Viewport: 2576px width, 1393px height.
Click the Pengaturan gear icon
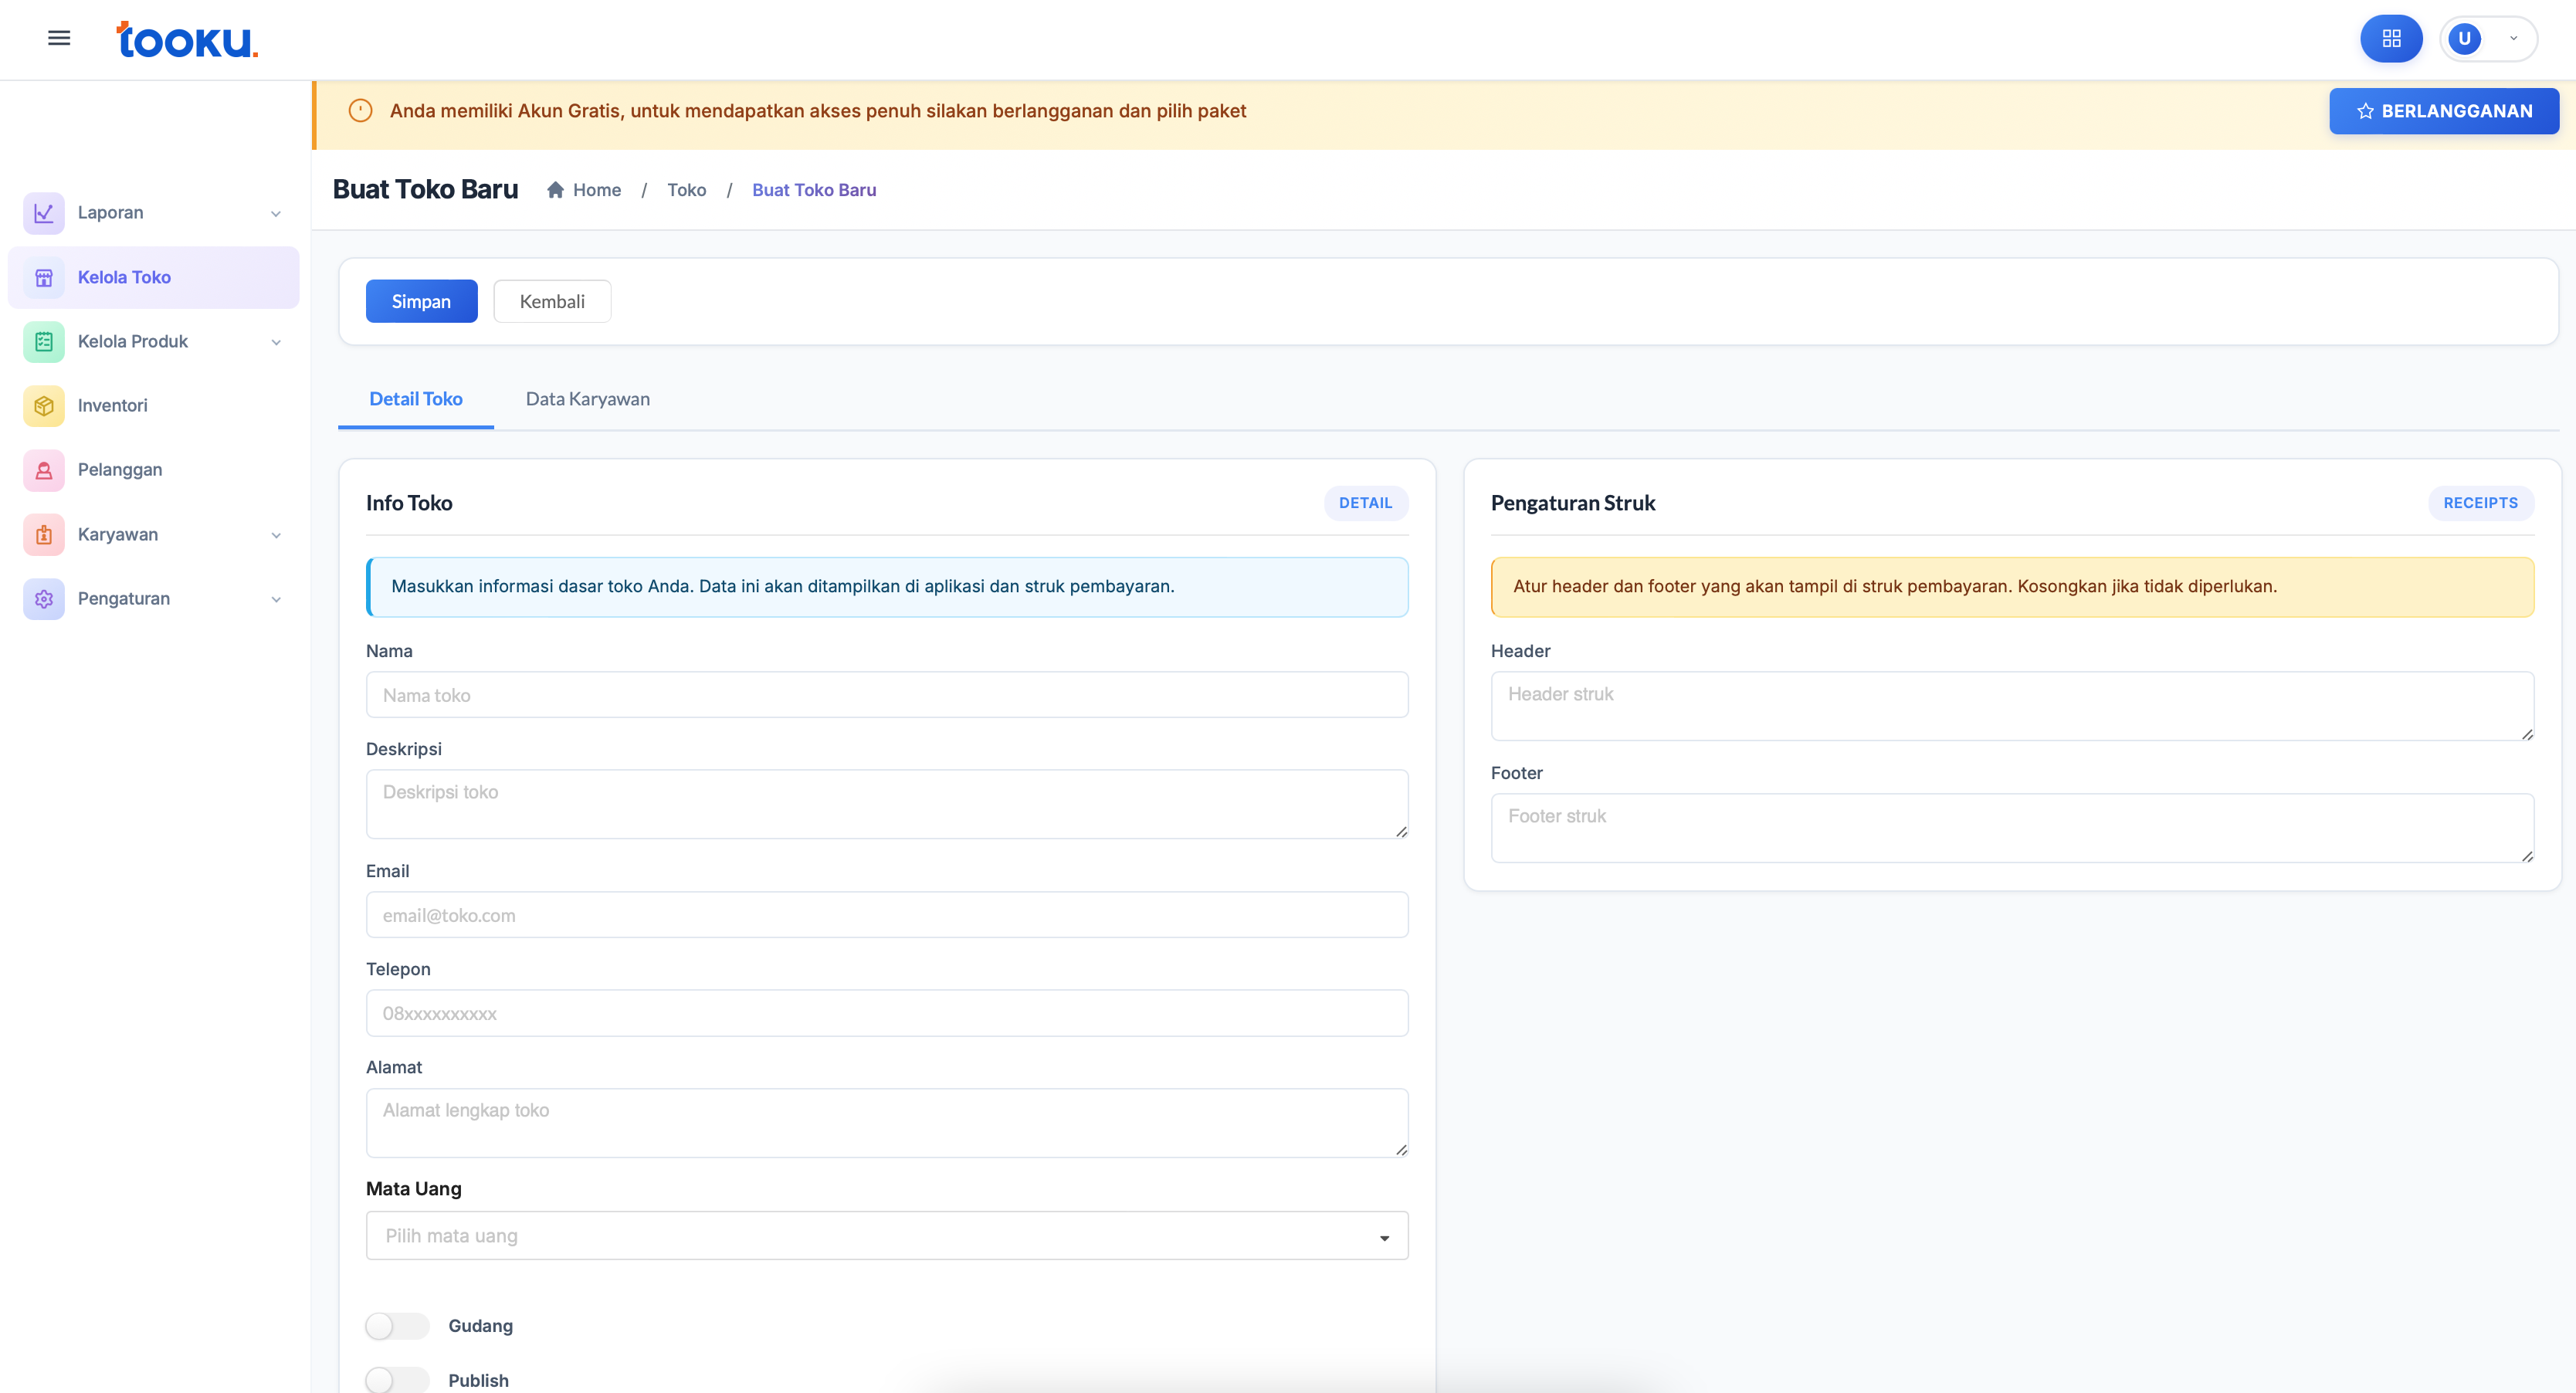(44, 599)
